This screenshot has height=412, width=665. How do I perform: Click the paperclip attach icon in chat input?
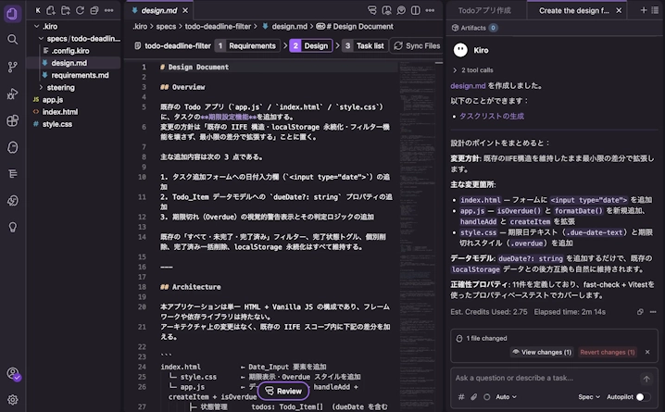point(473,397)
